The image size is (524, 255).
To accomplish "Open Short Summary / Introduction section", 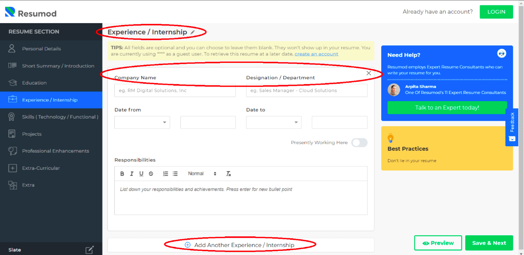I will [51, 66].
